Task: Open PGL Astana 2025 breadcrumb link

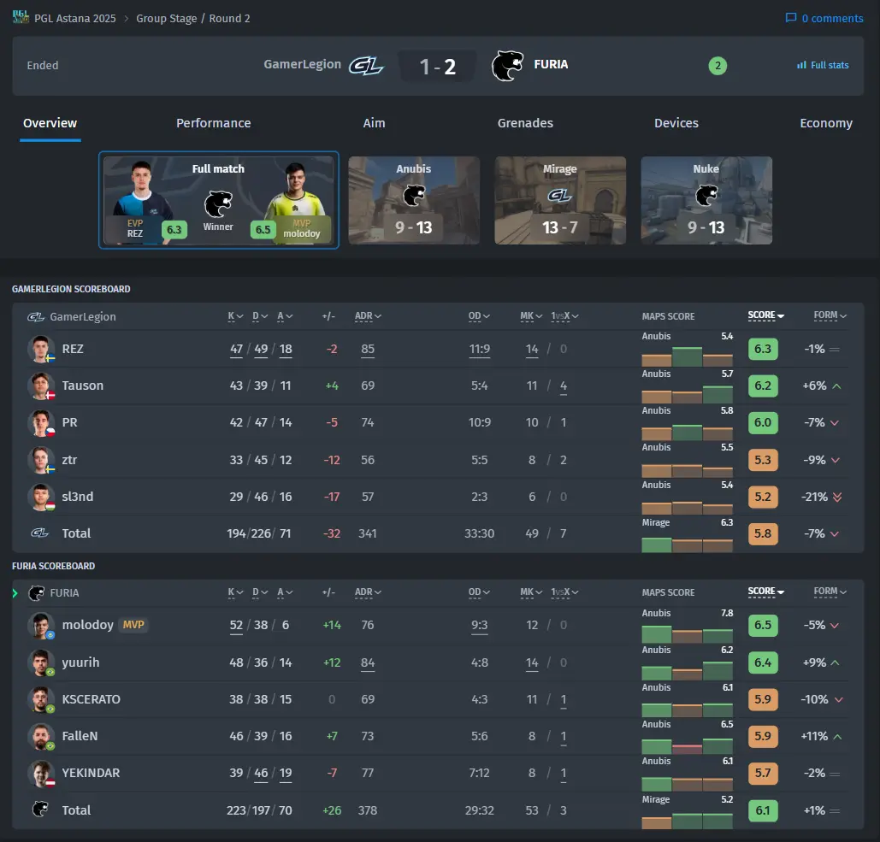Action: pos(74,19)
